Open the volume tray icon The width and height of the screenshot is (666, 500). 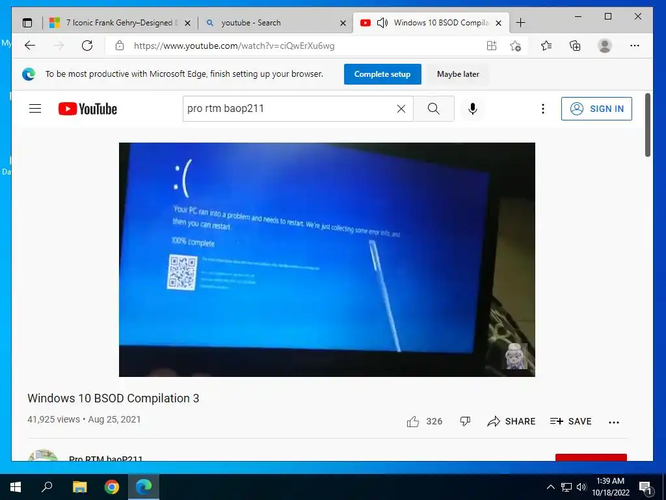pos(581,487)
